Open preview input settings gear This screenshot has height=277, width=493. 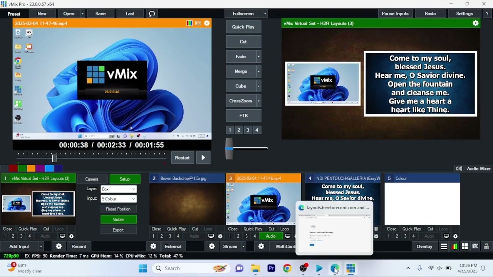(207, 23)
